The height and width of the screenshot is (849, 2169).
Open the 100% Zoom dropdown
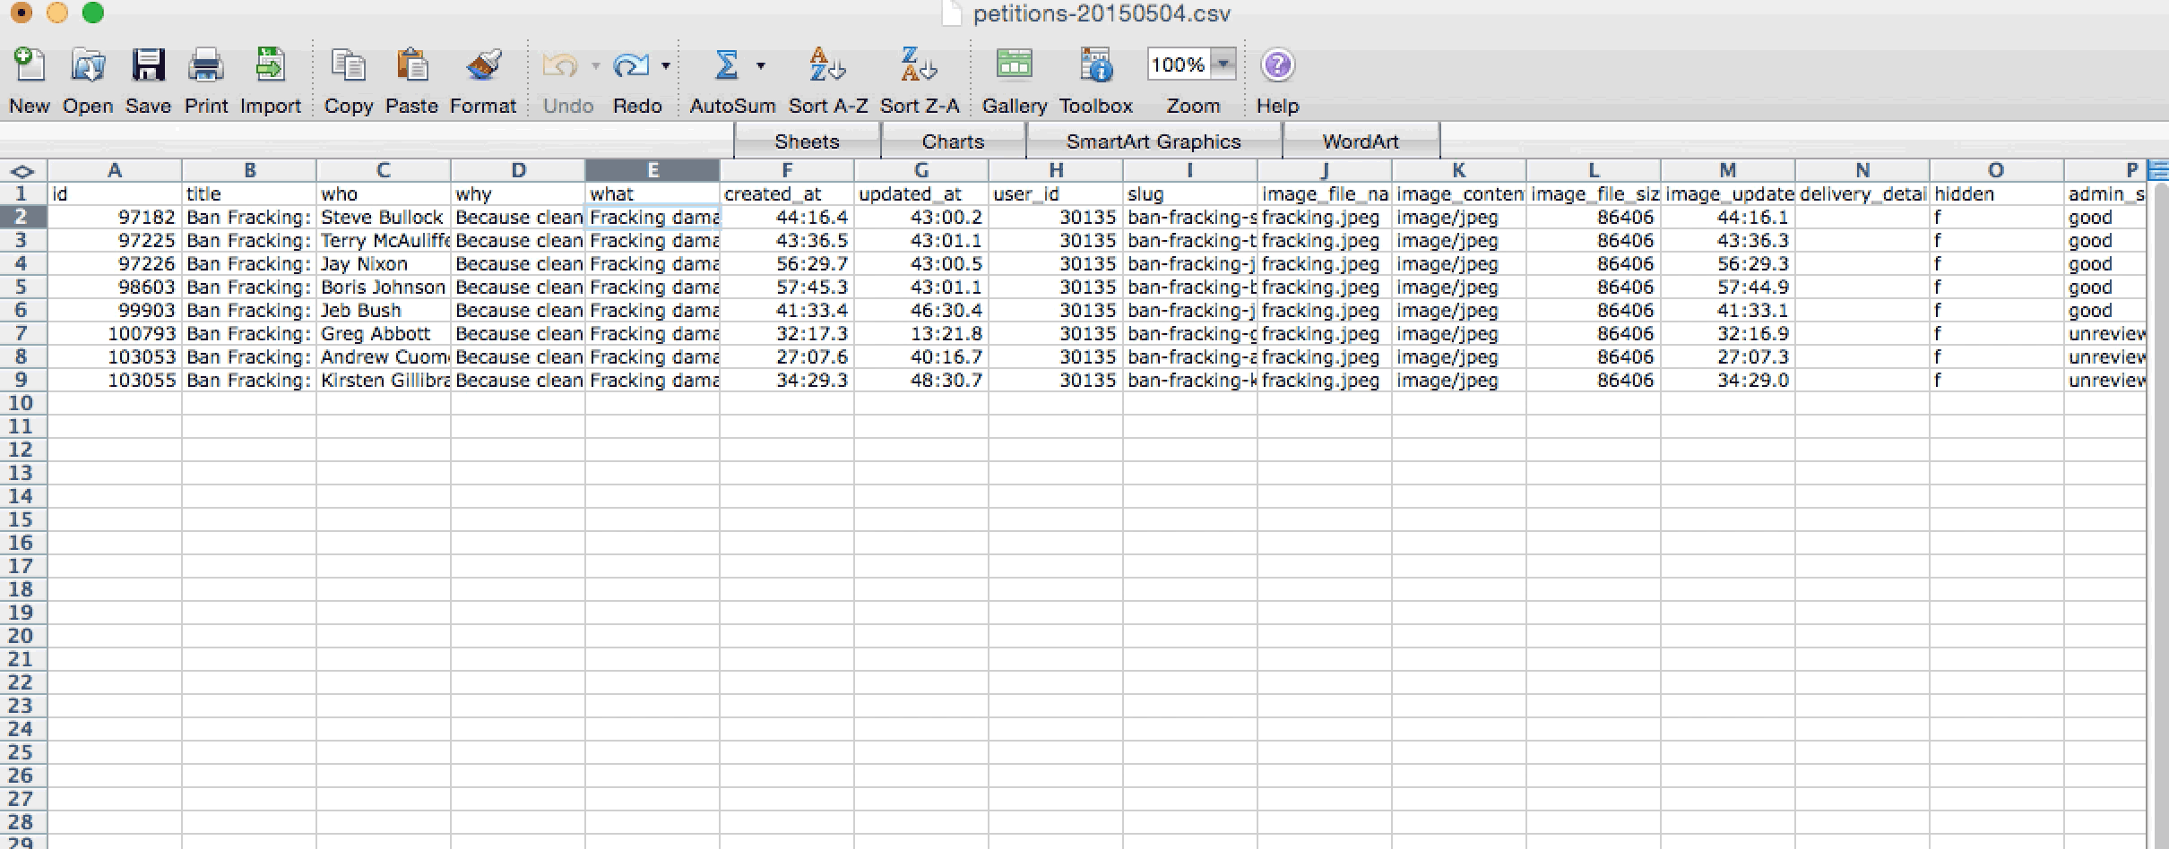click(1224, 64)
